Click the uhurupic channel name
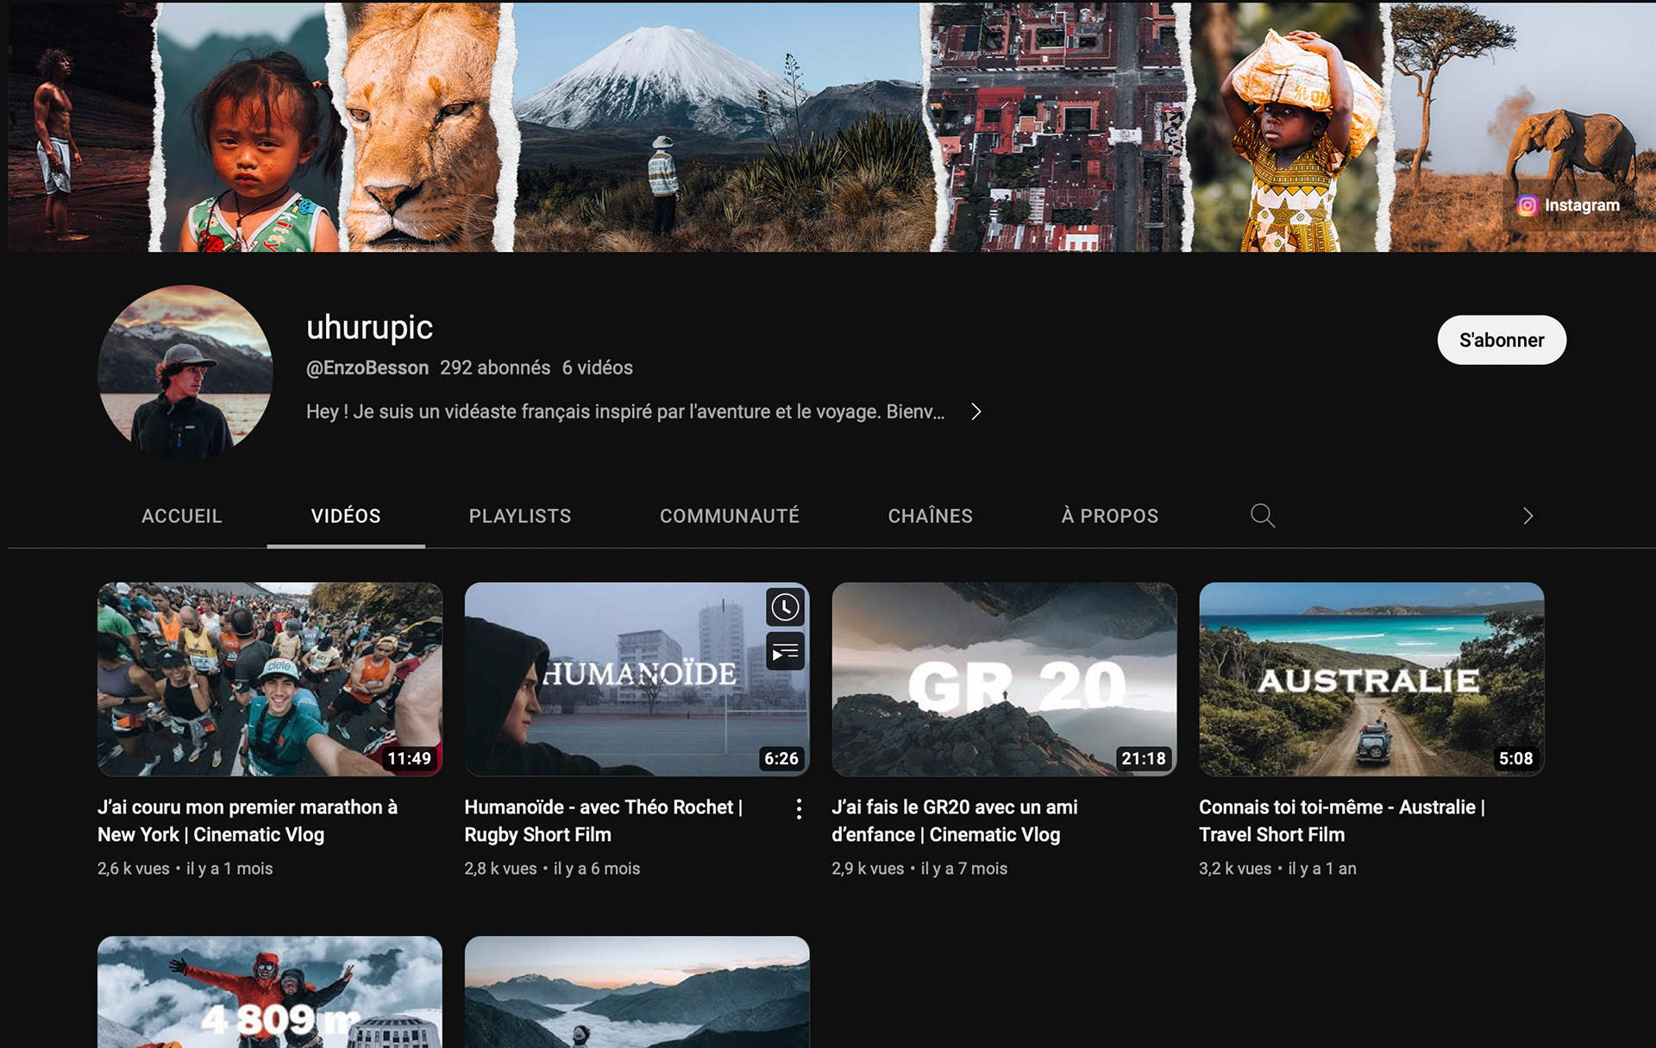Screen dimensions: 1656x1048 click(369, 328)
